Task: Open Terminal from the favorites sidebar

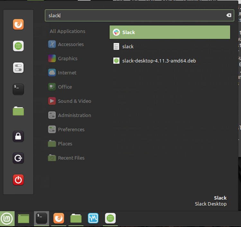Action: [18, 89]
